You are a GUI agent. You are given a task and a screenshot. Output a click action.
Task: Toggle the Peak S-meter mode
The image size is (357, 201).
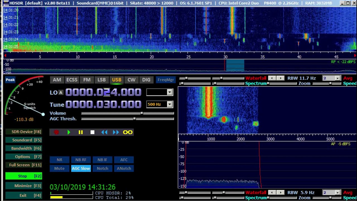(x=10, y=80)
